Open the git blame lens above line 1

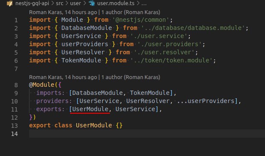[94, 12]
